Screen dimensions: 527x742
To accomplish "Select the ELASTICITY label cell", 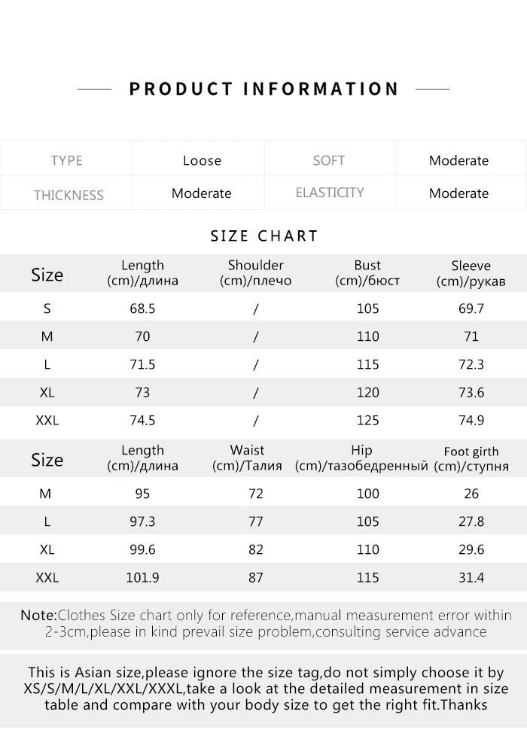I will (329, 193).
